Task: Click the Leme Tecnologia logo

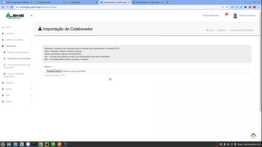Action: [x=15, y=16]
